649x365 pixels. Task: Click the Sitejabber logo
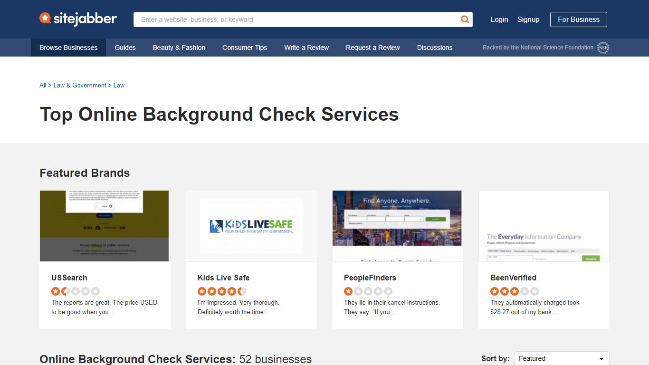coord(78,19)
